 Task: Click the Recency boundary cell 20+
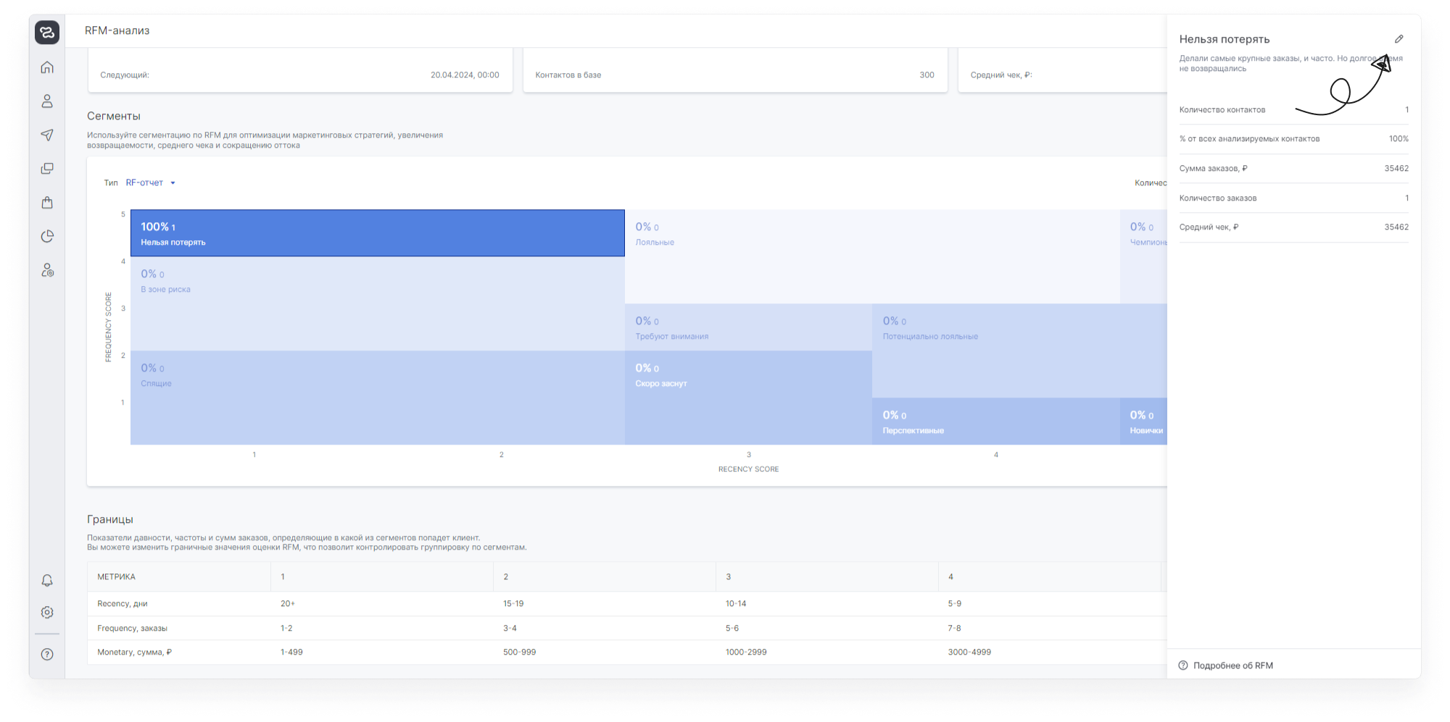(288, 603)
